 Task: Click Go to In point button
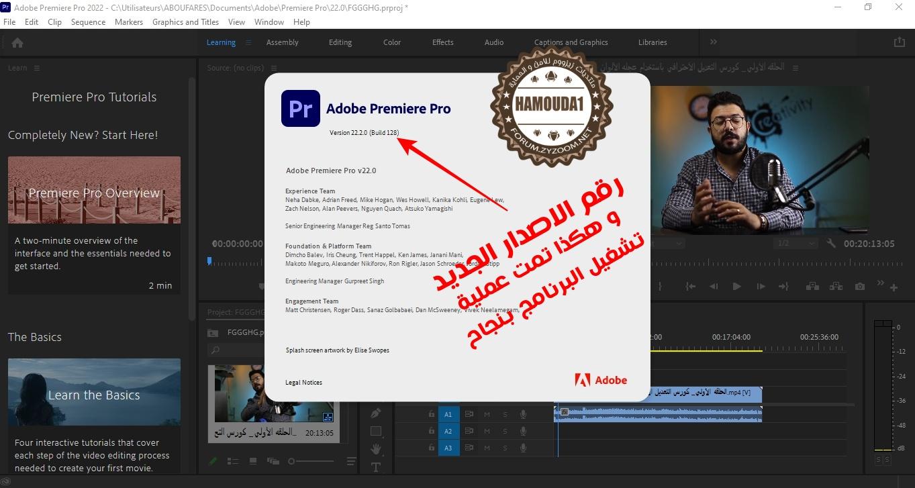(x=690, y=287)
